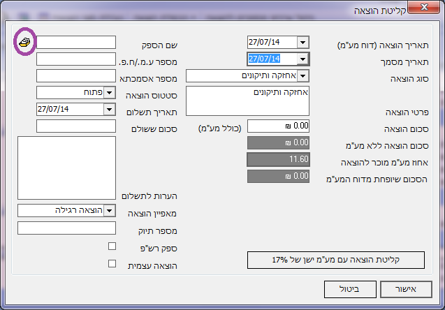Open the תאריך תשלום date dropdown
Image resolution: width=445 pixels, height=310 pixels.
[x=110, y=110]
